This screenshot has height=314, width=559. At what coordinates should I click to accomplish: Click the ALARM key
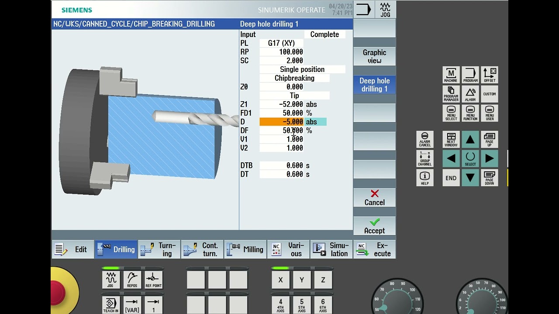(x=470, y=94)
